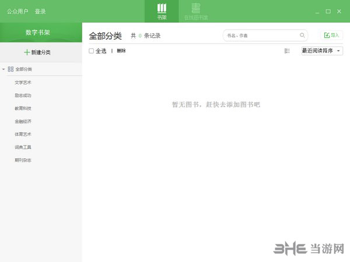
Task: Click the green plus icon for new category
Action: click(27, 52)
